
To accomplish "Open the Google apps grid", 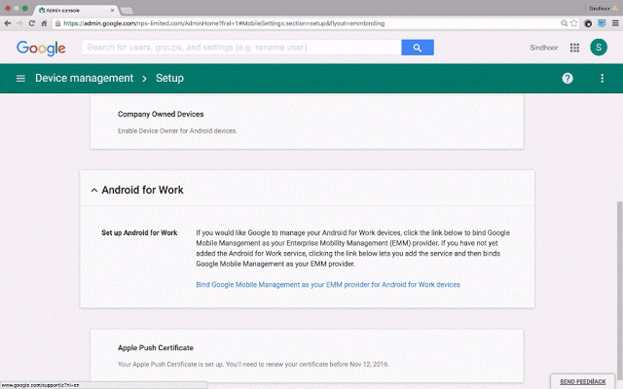I will [574, 48].
